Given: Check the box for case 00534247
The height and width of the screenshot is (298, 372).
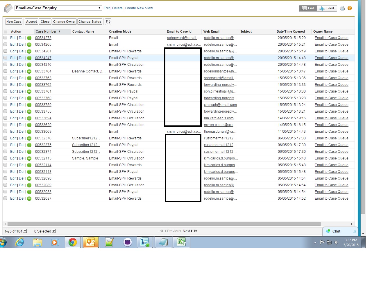Looking at the screenshot, I should coord(5,58).
